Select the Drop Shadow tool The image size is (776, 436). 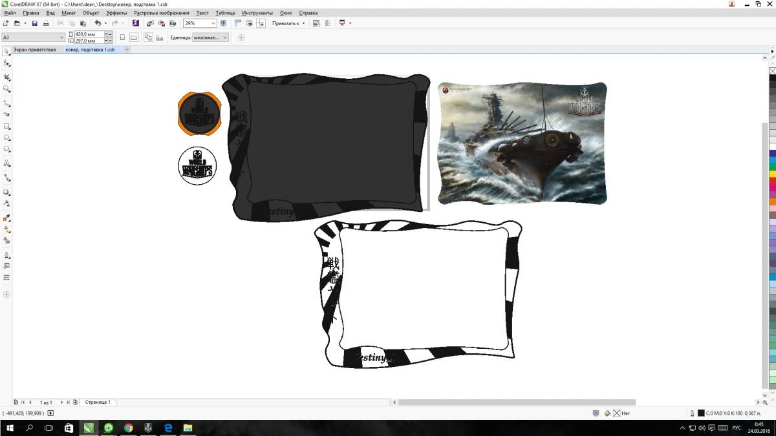click(6, 192)
